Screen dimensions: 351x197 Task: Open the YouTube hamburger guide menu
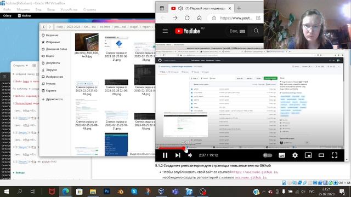[165, 31]
